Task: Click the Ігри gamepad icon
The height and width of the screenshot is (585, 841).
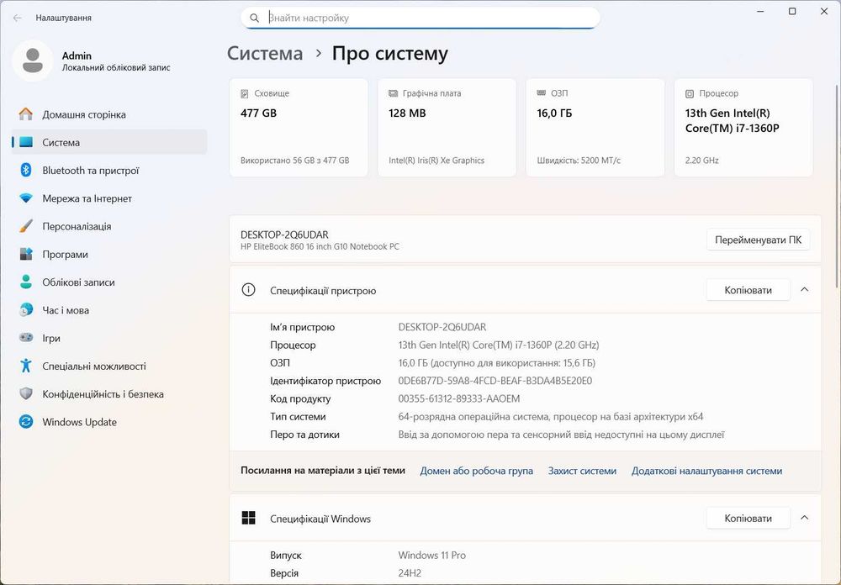Action: [26, 338]
